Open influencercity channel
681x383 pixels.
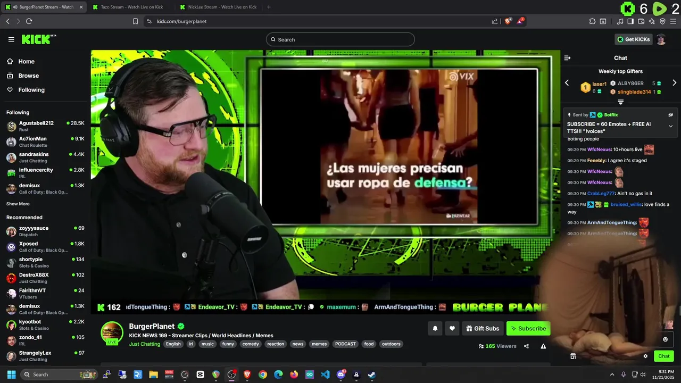point(45,173)
